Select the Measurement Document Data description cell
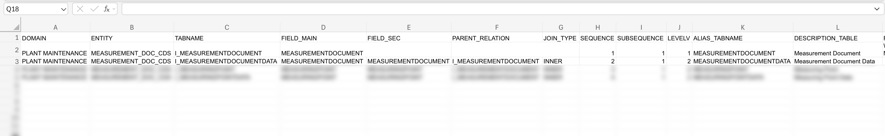Image resolution: width=885 pixels, height=136 pixels. coord(834,62)
